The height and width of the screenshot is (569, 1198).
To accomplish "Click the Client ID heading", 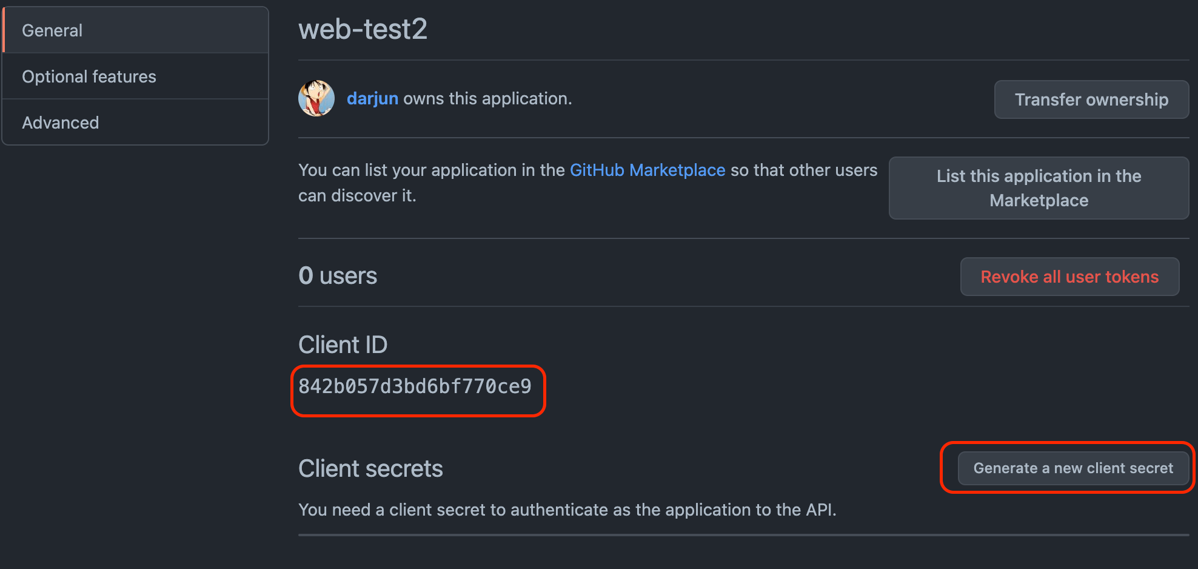I will click(343, 345).
